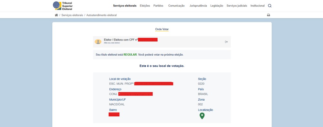Open the Comunicação menu
323x127 pixels.
176,6
